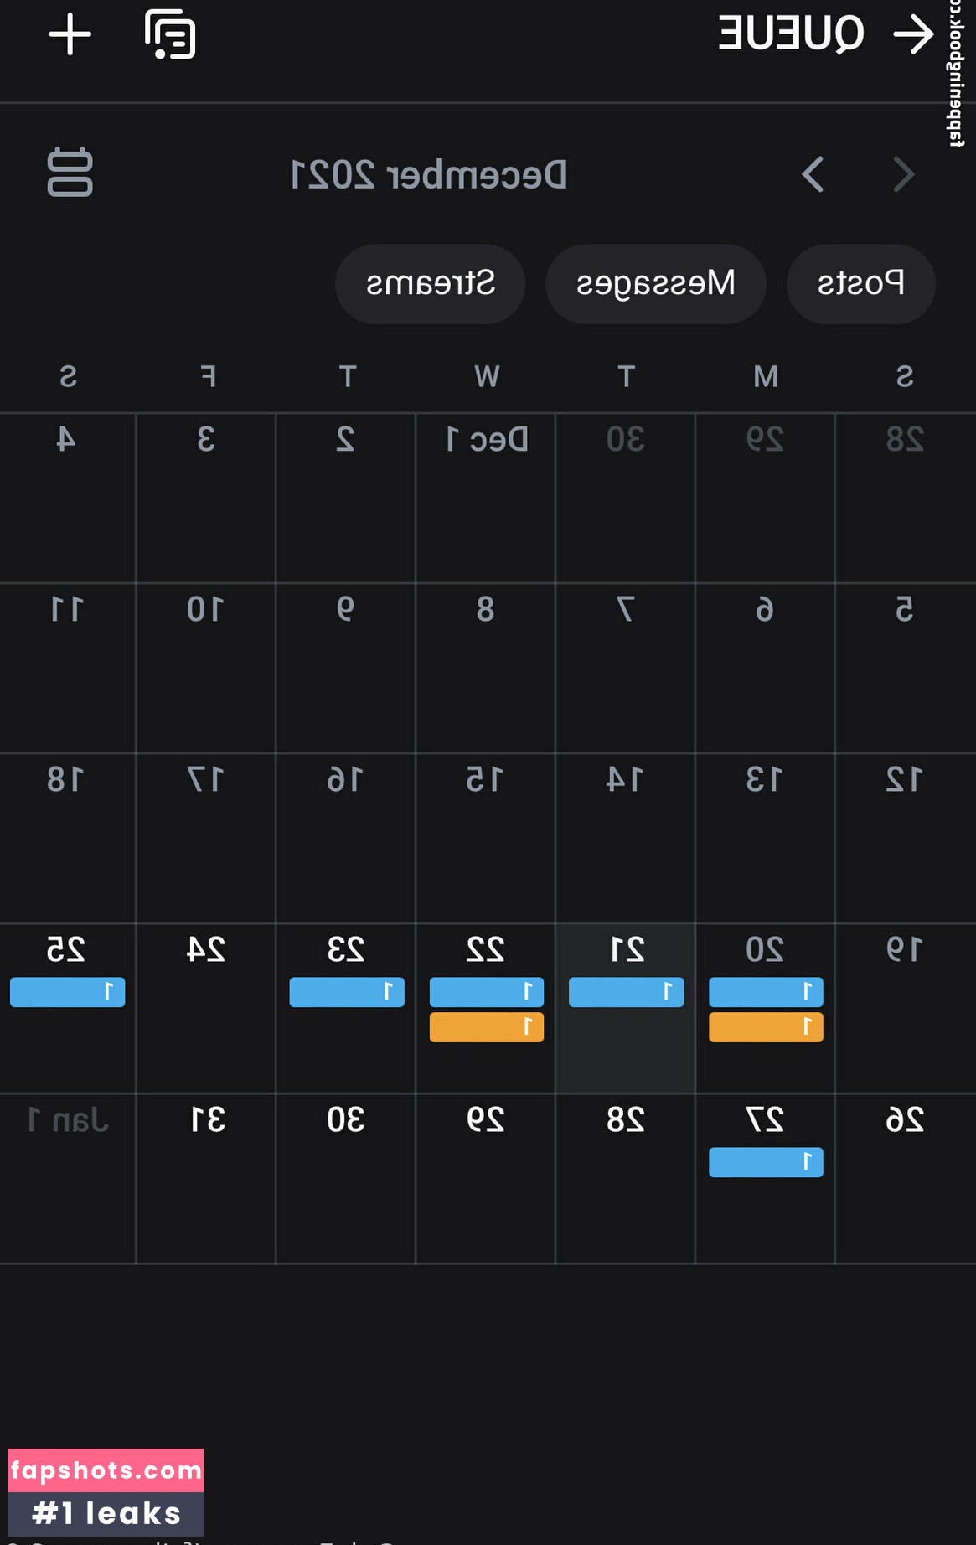Switch calendar layout with the view icon
The width and height of the screenshot is (976, 1545).
coord(70,173)
